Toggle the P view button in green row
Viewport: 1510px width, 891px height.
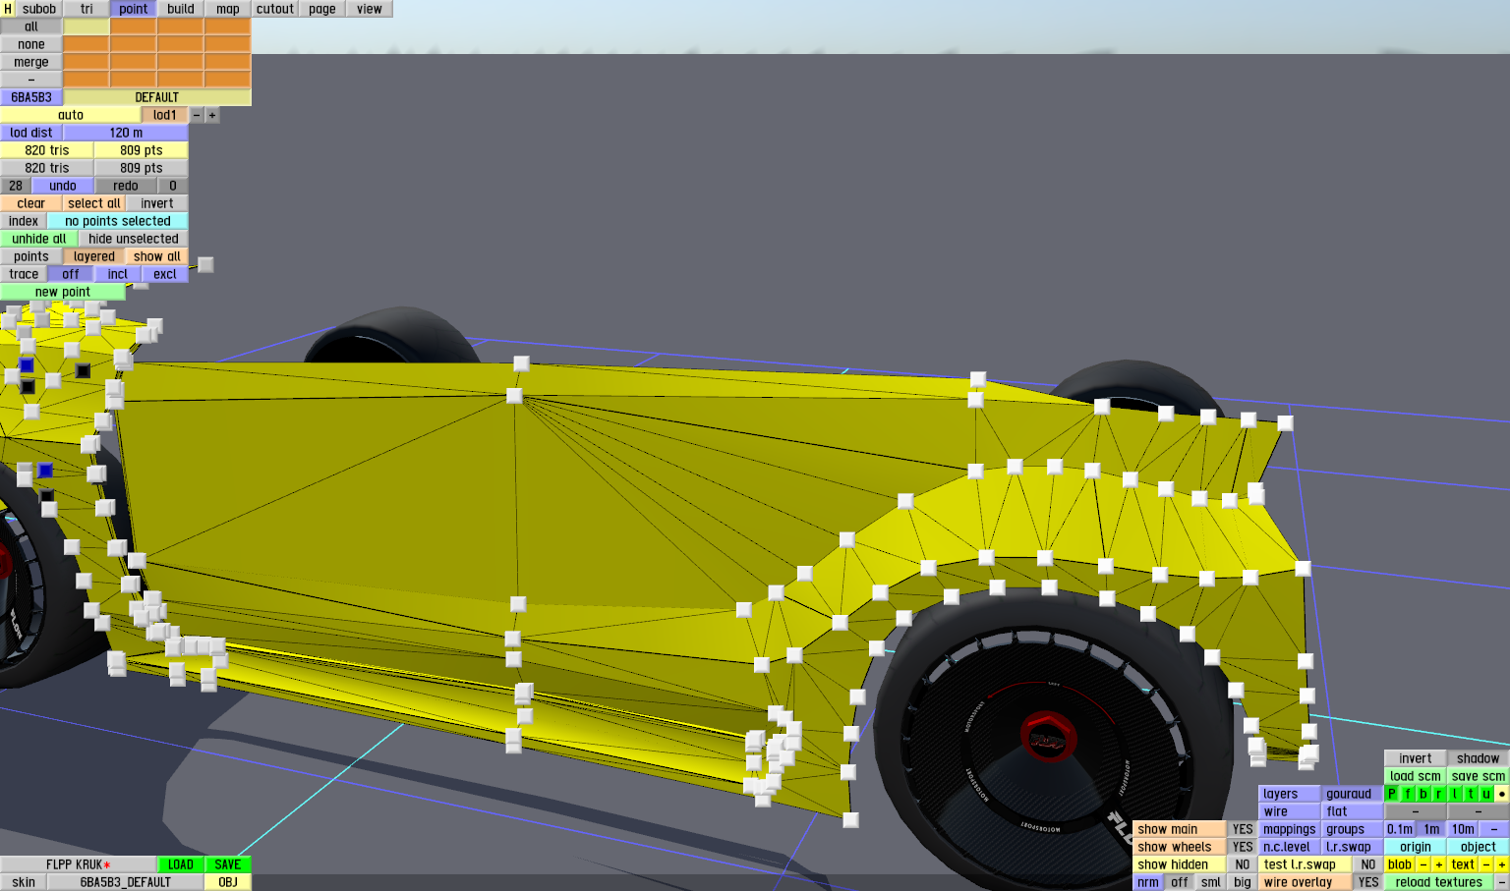click(x=1392, y=794)
